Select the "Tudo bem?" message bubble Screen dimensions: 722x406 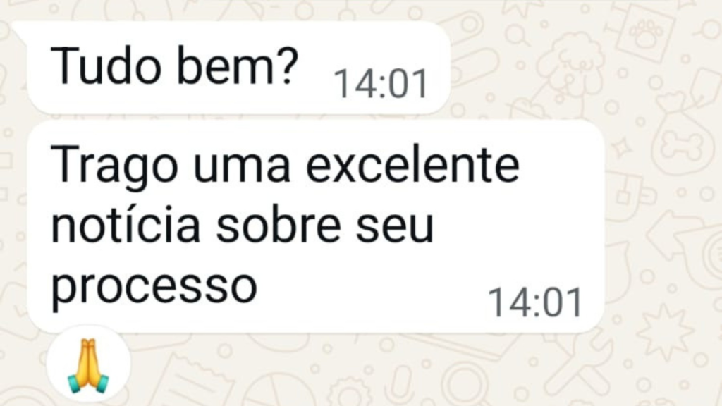click(238, 68)
